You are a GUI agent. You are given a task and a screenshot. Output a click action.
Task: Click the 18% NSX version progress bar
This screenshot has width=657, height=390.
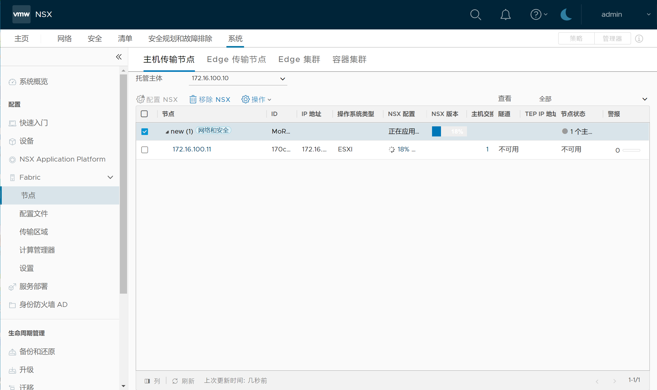(x=449, y=132)
